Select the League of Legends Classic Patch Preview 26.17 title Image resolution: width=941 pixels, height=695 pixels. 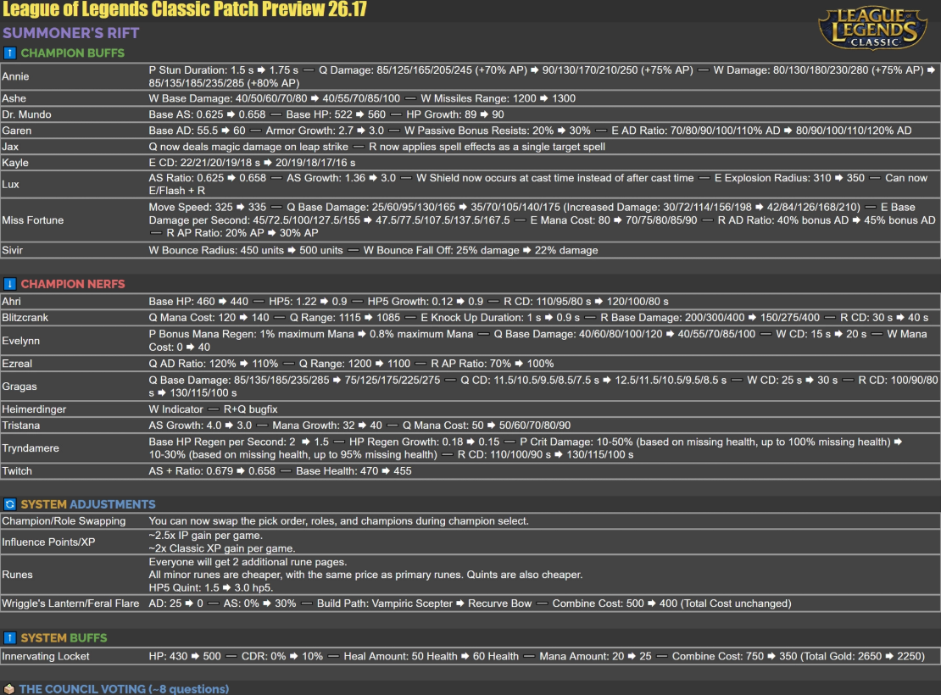coord(184,9)
